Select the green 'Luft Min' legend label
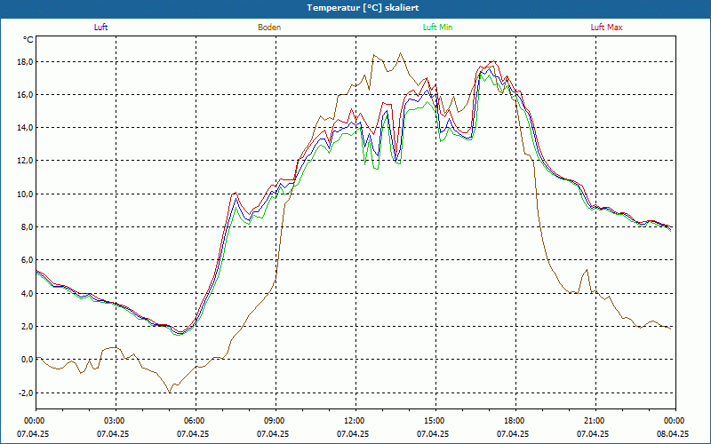 point(437,28)
